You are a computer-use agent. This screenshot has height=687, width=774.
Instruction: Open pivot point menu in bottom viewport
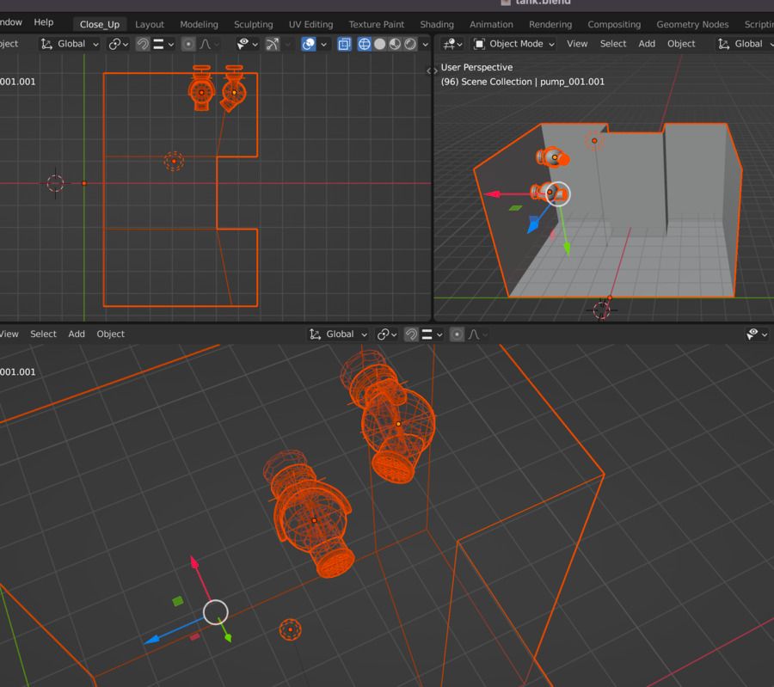click(x=386, y=334)
